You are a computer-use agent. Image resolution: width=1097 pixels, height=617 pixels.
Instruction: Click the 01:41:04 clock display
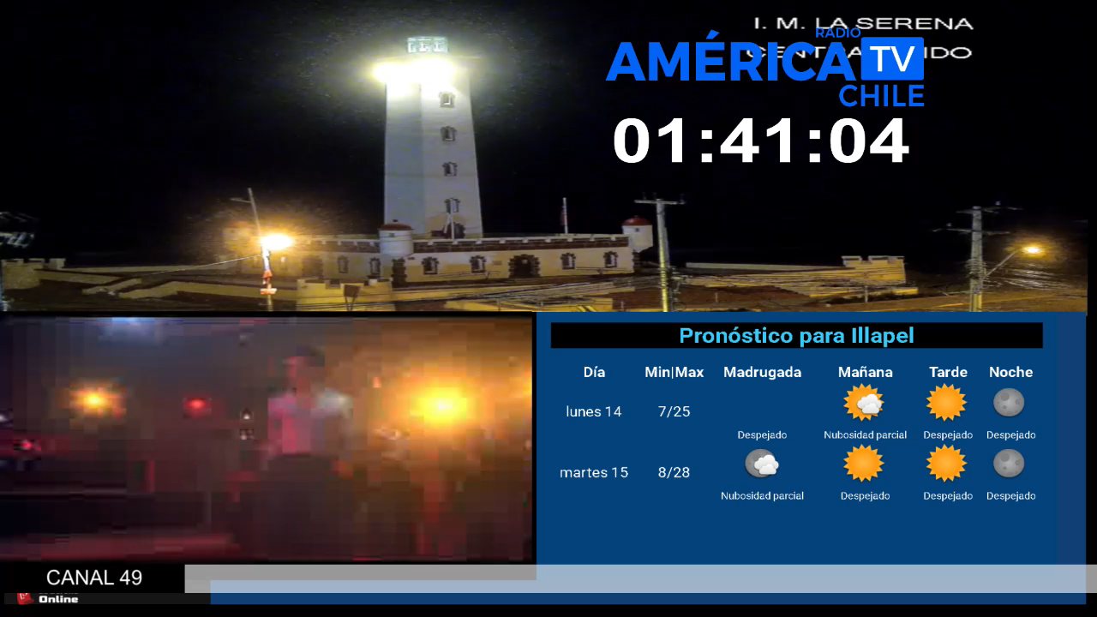tap(761, 141)
